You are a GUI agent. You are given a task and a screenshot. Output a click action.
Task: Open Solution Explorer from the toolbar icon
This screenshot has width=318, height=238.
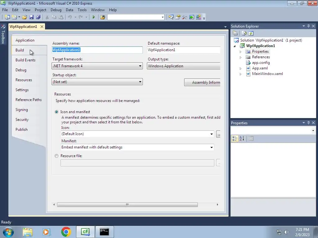pos(171,17)
